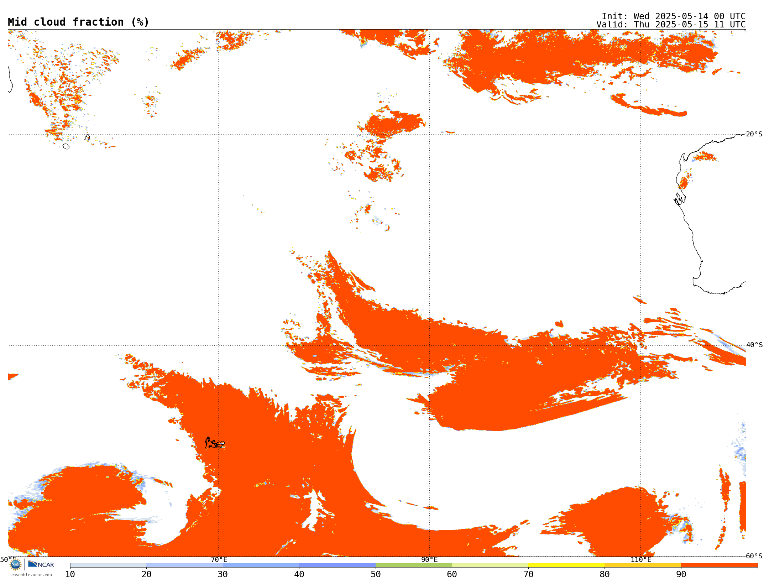
Task: Click the colorbar tick label 20
Action: click(x=146, y=574)
